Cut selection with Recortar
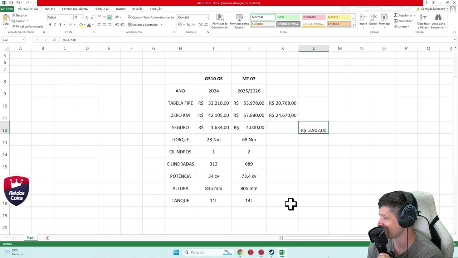 tap(19, 15)
